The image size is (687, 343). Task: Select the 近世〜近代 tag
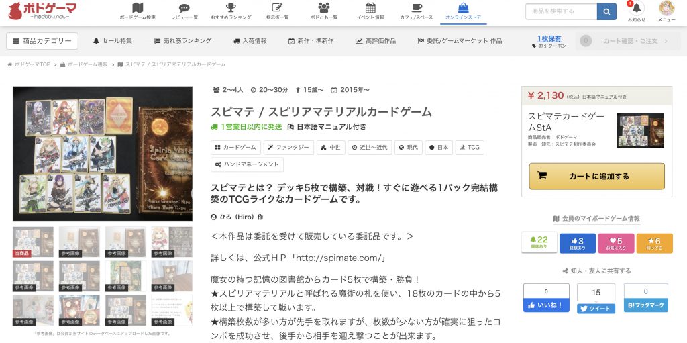[x=370, y=148]
